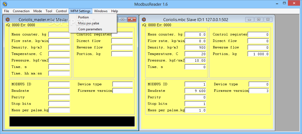Open the Control menu

pos(61,11)
